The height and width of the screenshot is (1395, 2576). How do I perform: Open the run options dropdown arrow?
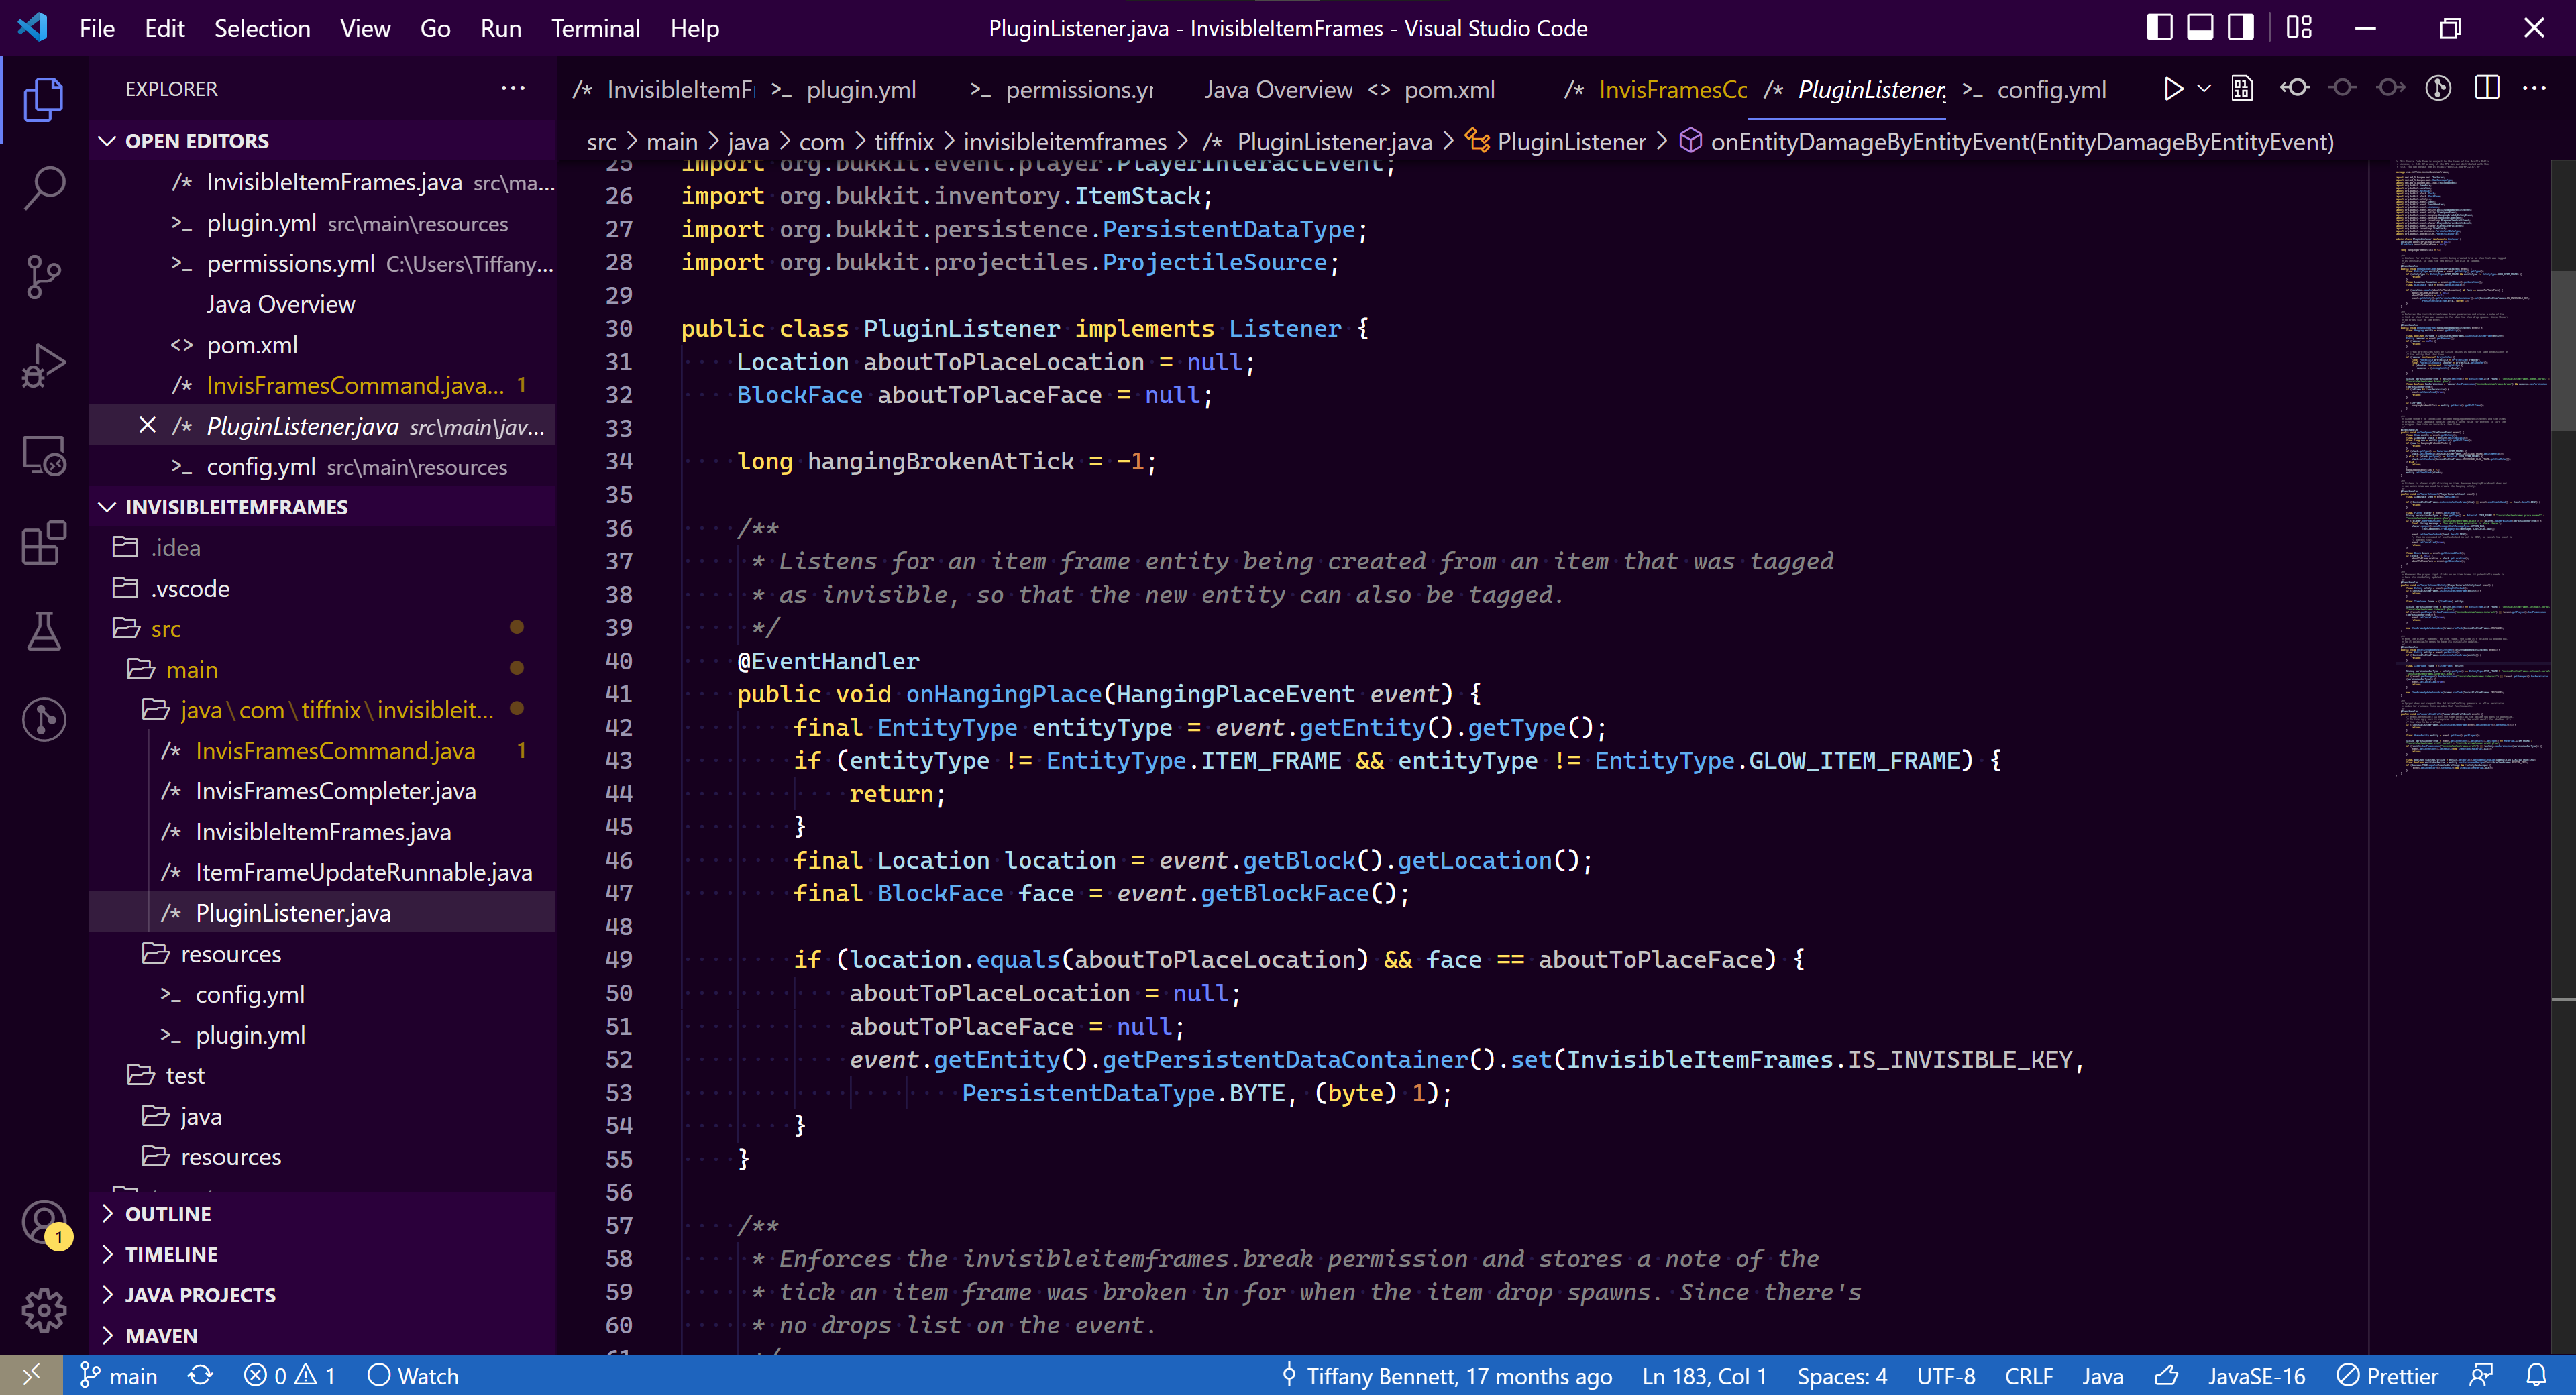coord(2204,89)
